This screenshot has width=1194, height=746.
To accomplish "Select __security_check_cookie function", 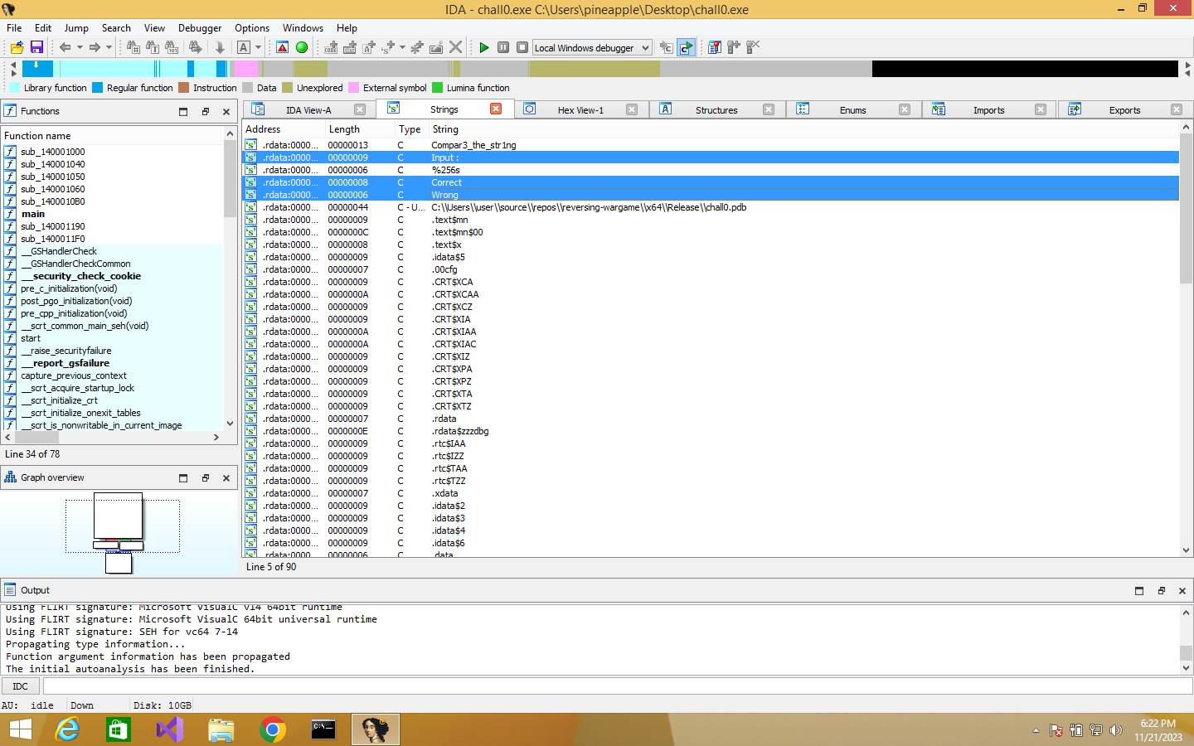I will click(x=113, y=276).
